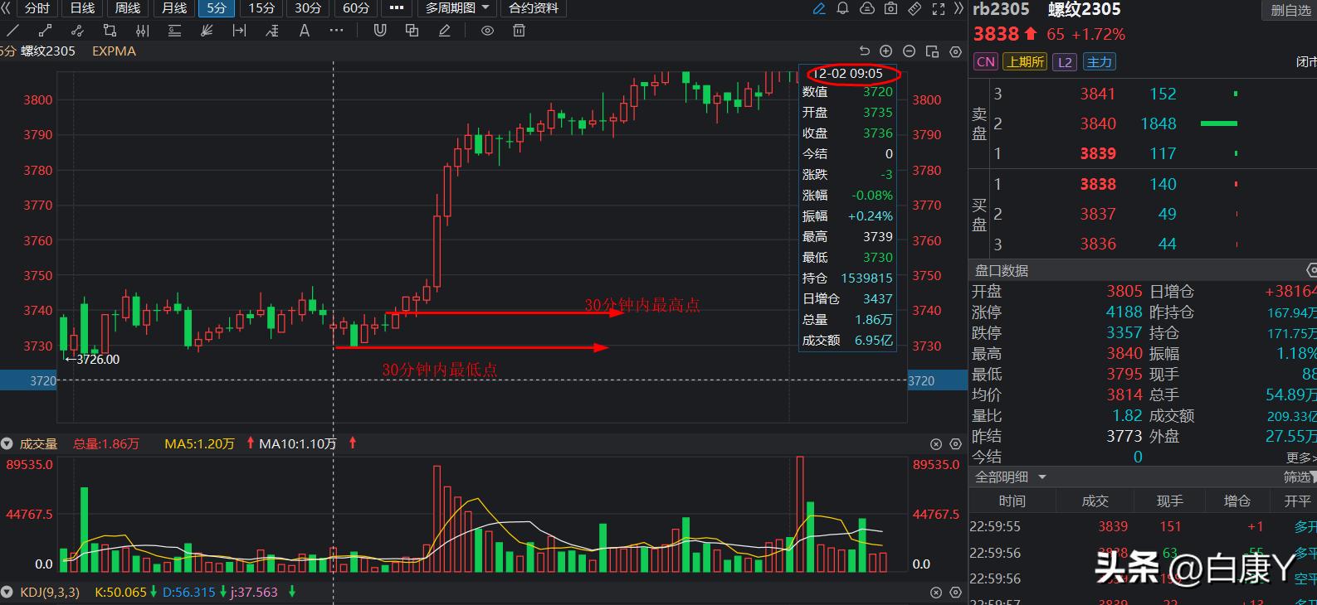This screenshot has height=605, width=1317.
Task: Switch to 周线 weekly tab
Action: pyautogui.click(x=127, y=8)
